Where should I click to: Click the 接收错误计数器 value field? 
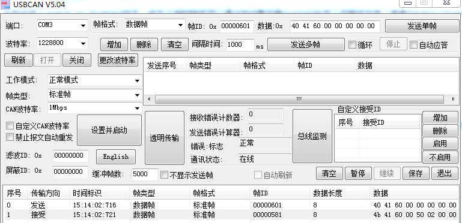265,115
